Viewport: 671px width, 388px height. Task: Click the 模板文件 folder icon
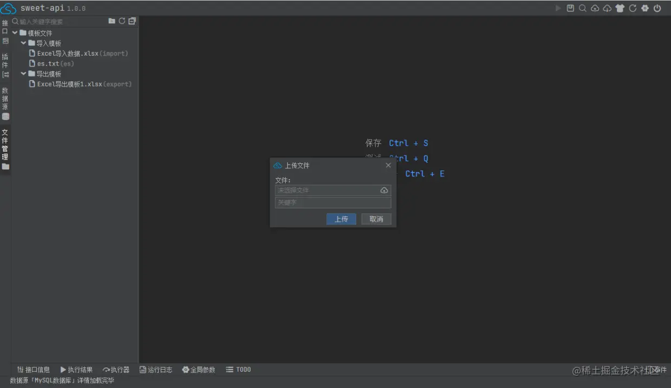pos(23,33)
